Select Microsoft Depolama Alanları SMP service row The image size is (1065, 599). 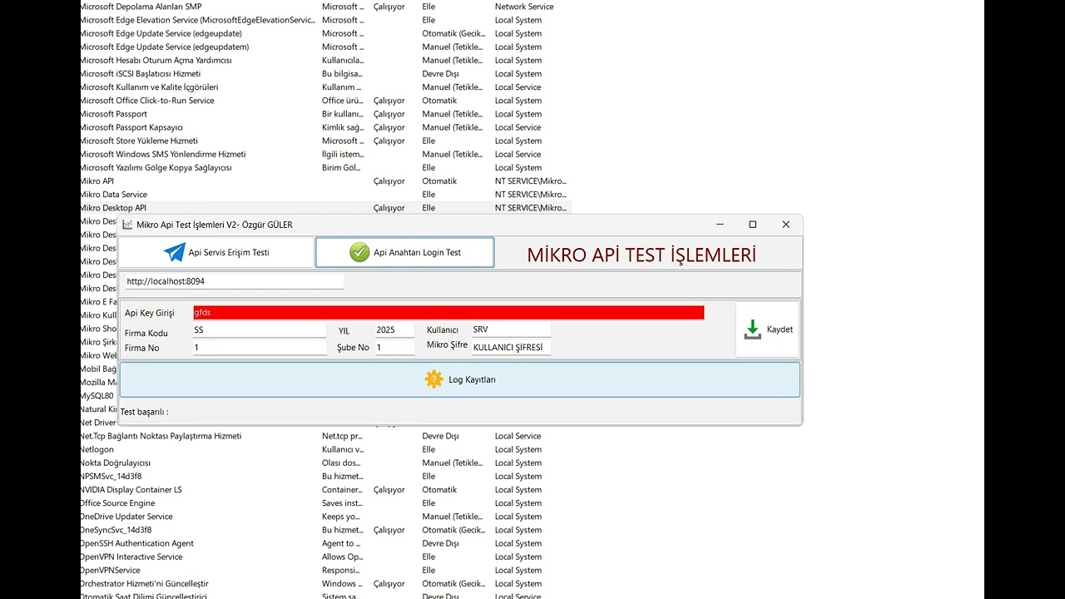325,7
